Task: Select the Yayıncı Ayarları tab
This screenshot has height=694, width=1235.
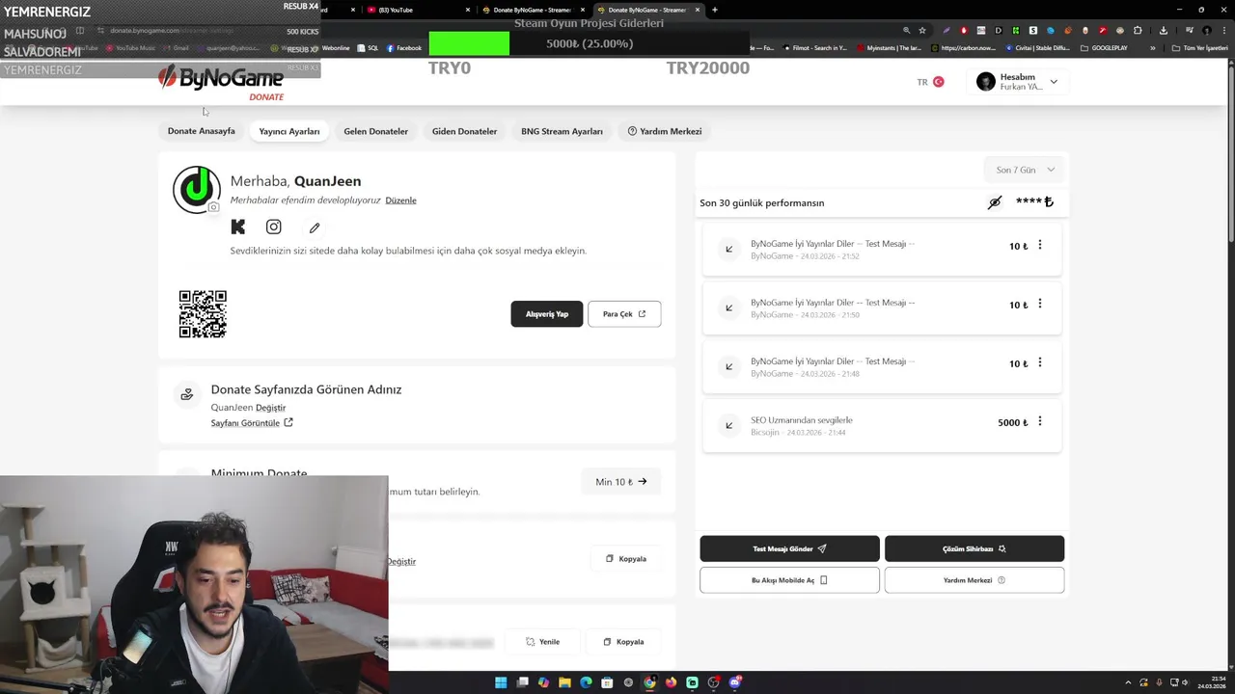Action: (x=289, y=131)
